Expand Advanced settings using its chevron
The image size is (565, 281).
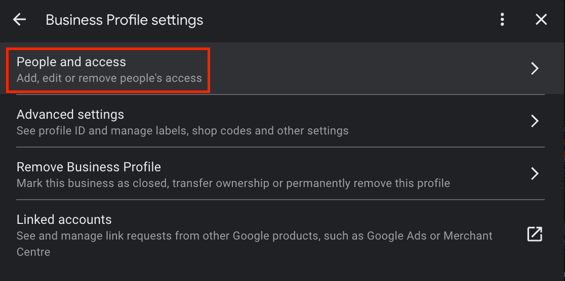pos(535,121)
